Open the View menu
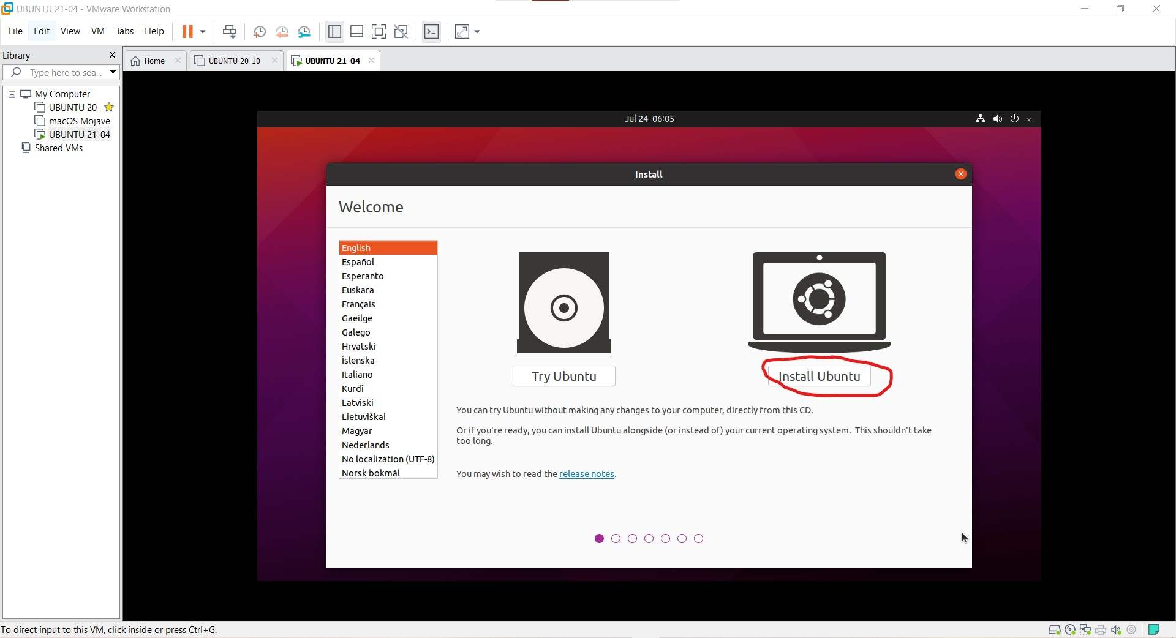1176x638 pixels. 70,31
